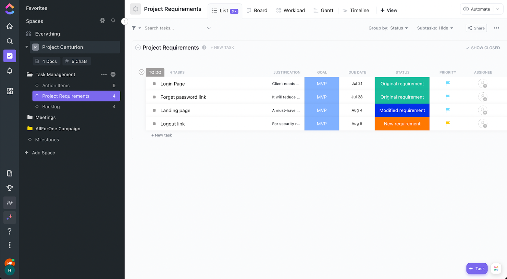Collapse the TO DO task group
The width and height of the screenshot is (507, 279).
point(141,72)
